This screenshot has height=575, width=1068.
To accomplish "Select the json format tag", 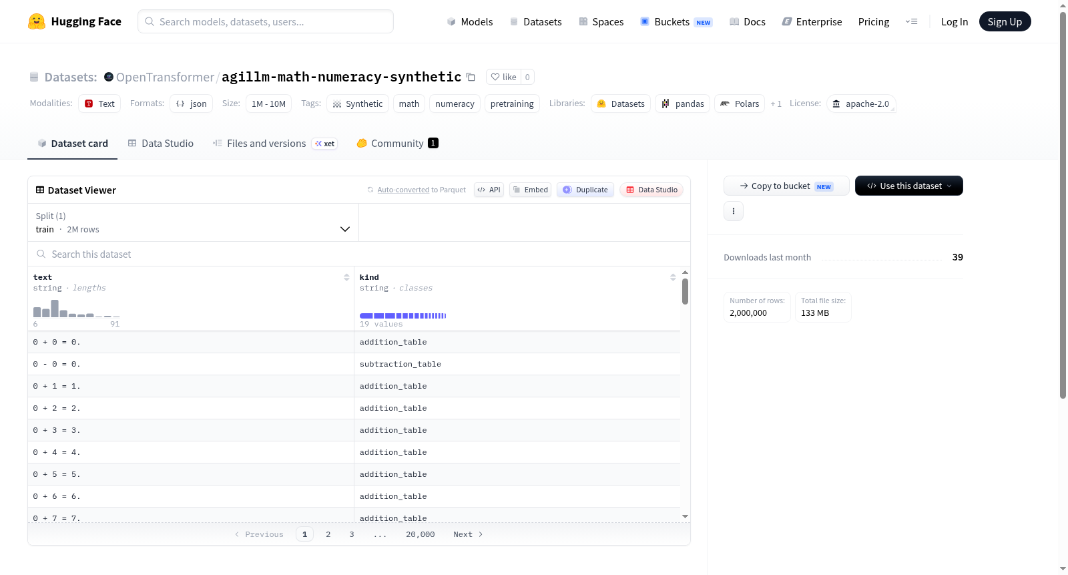I will (191, 104).
